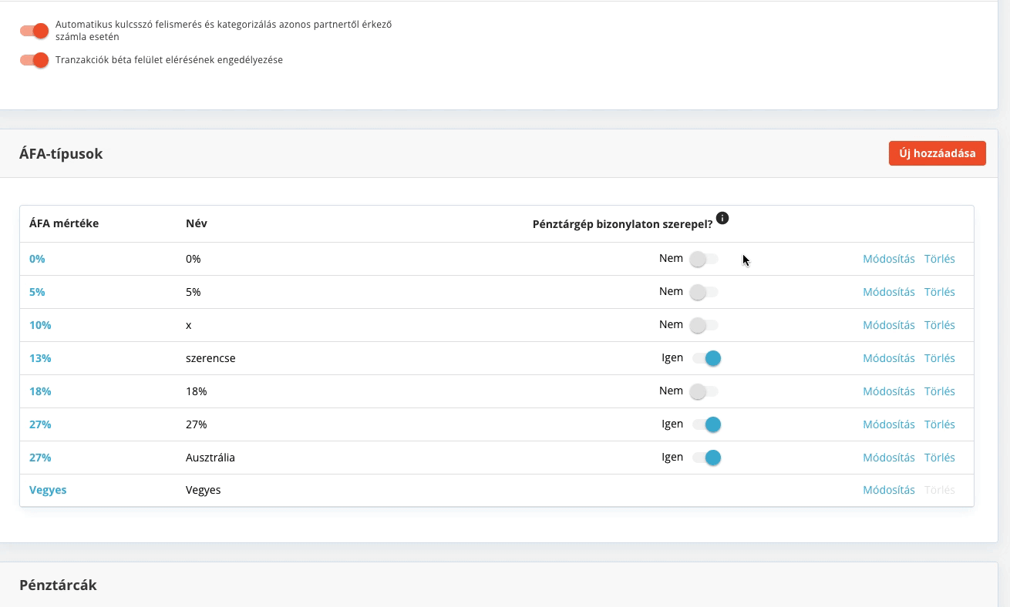1010x607 pixels.
Task: Open the 0% VAT rate link
Action: coord(37,259)
